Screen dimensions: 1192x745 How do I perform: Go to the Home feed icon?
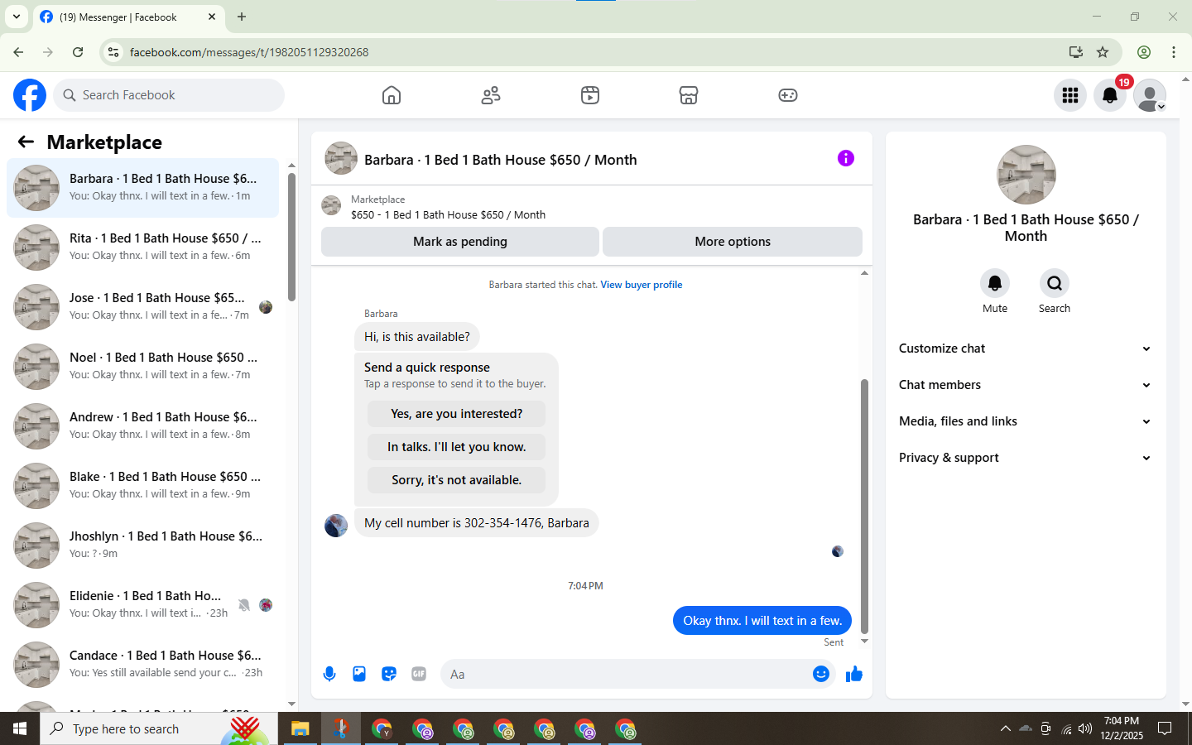tap(392, 95)
